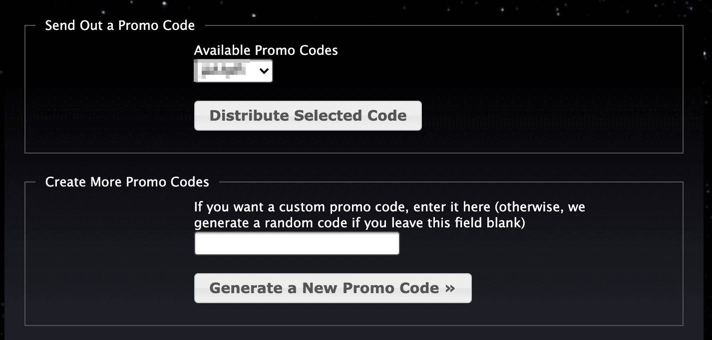
Task: Click the Send Out a Promo Code heading
Action: coord(120,25)
